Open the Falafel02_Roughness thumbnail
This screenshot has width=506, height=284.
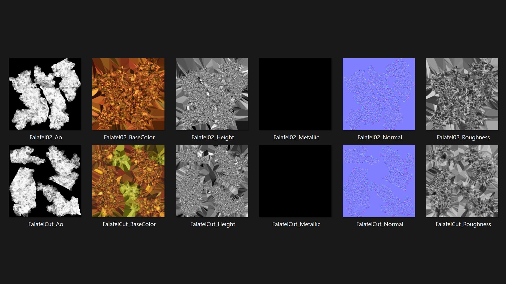(462, 94)
